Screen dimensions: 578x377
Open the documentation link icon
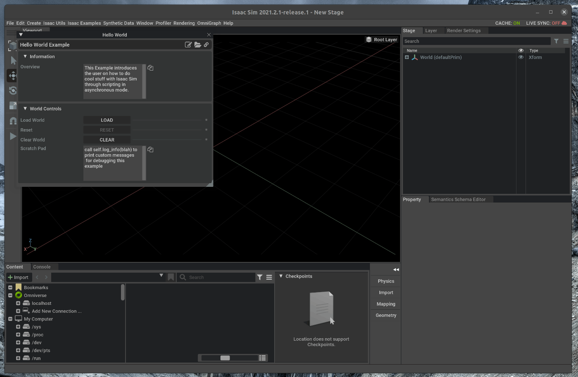206,45
